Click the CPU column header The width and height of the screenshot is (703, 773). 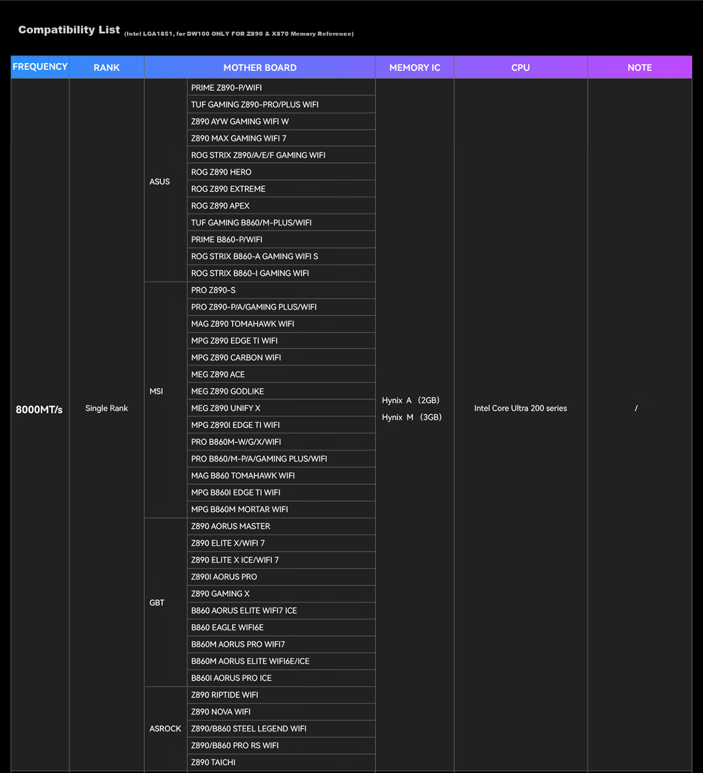pos(520,67)
